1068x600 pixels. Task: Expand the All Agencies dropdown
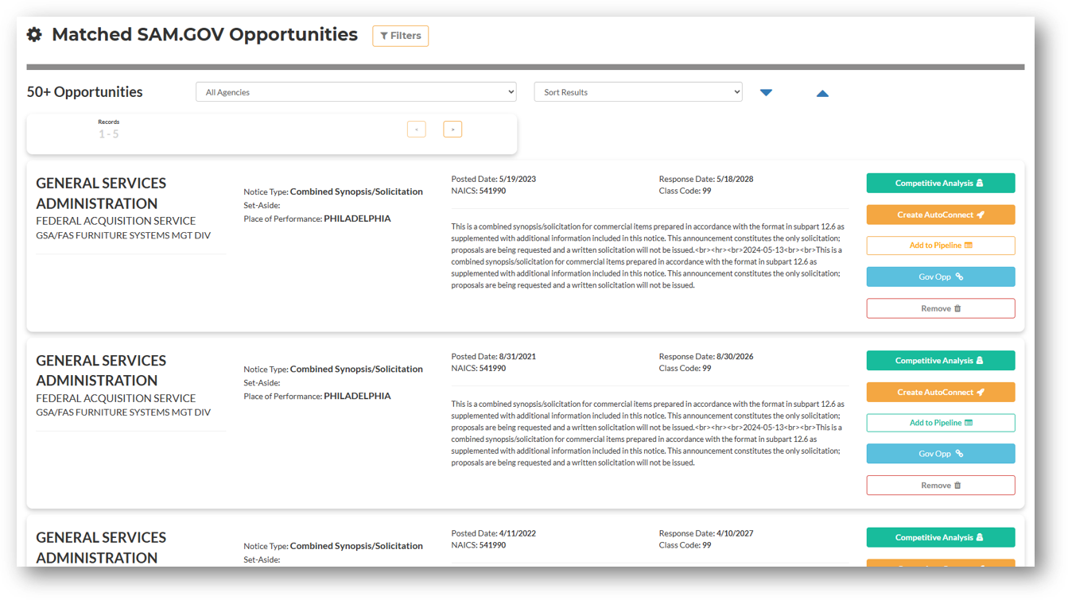pos(355,92)
